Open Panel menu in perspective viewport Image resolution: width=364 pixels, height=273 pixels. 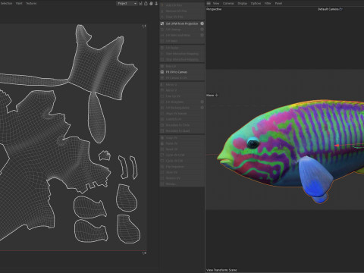coord(278,3)
